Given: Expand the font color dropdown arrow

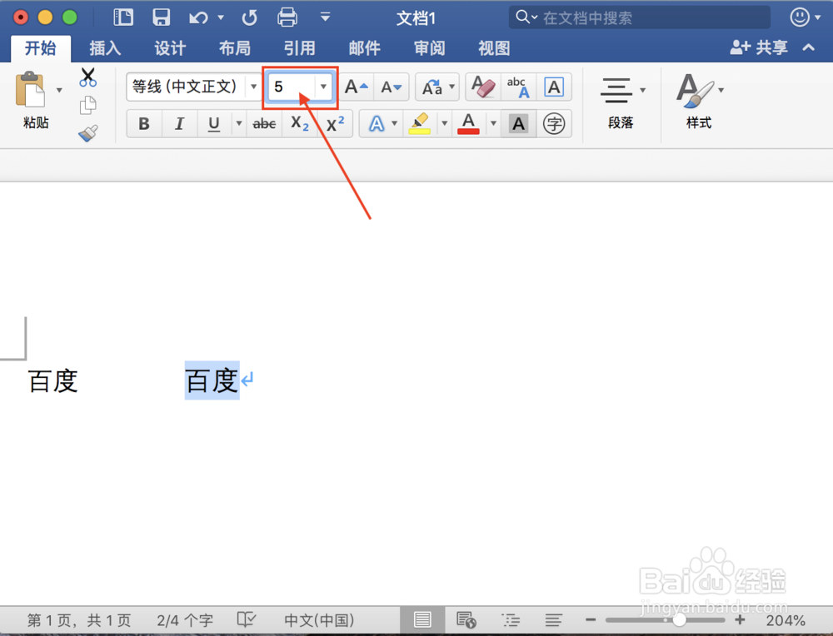Looking at the screenshot, I should point(492,123).
